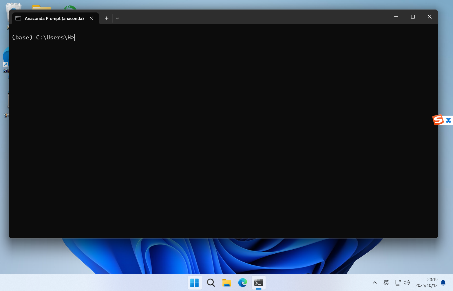Screen dimensions: 453x291
Task: Maximize the terminal window
Action: tap(413, 17)
